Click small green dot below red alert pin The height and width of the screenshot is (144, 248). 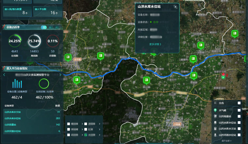point(223,77)
